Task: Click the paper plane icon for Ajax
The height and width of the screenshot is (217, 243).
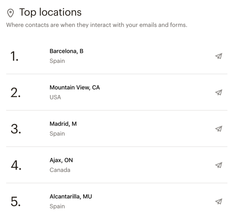Action: (218, 165)
